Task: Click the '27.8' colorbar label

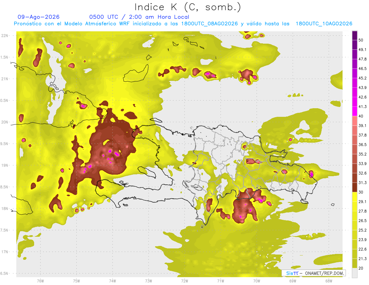Action: [363, 211]
